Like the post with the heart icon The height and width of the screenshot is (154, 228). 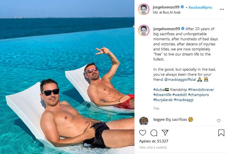142,133
